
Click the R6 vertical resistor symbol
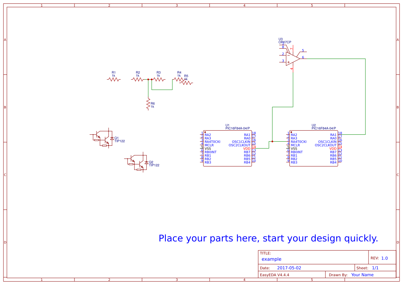pos(148,104)
